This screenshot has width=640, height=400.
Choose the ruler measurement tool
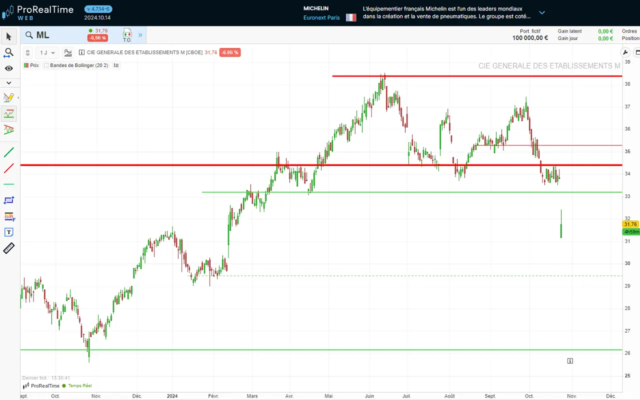[x=9, y=248]
